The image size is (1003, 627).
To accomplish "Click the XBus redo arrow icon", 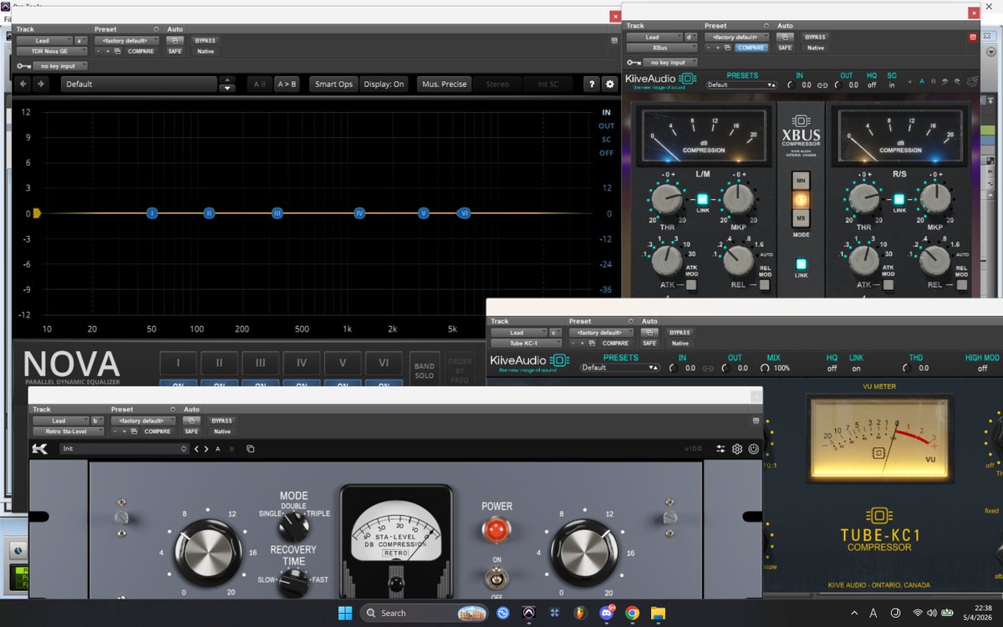I will pyautogui.click(x=957, y=81).
